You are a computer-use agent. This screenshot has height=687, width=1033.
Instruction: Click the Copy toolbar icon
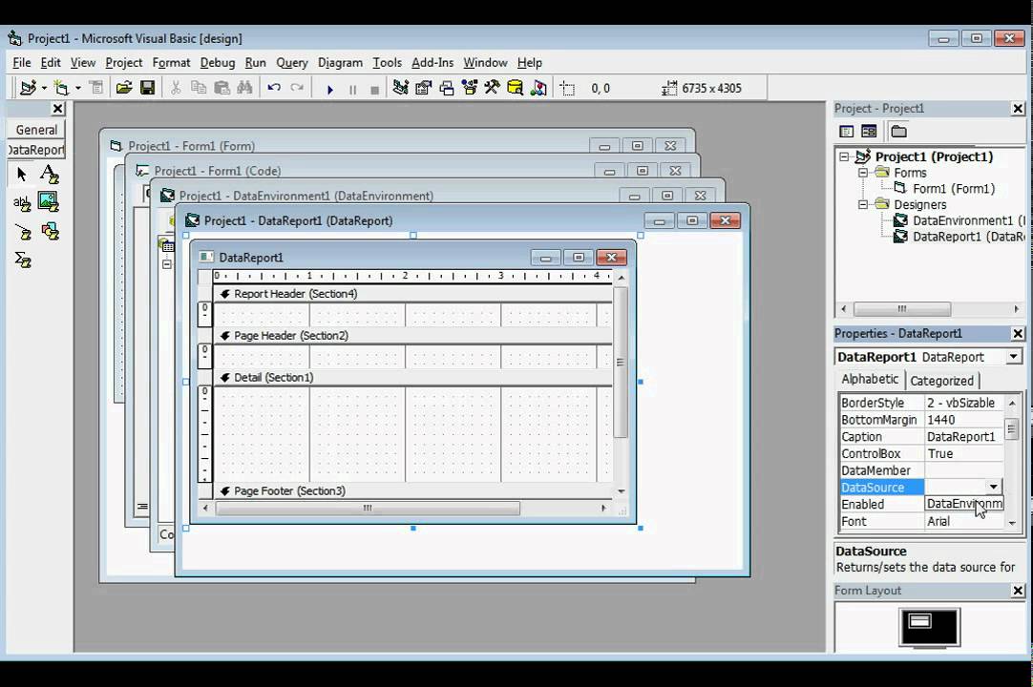point(199,88)
